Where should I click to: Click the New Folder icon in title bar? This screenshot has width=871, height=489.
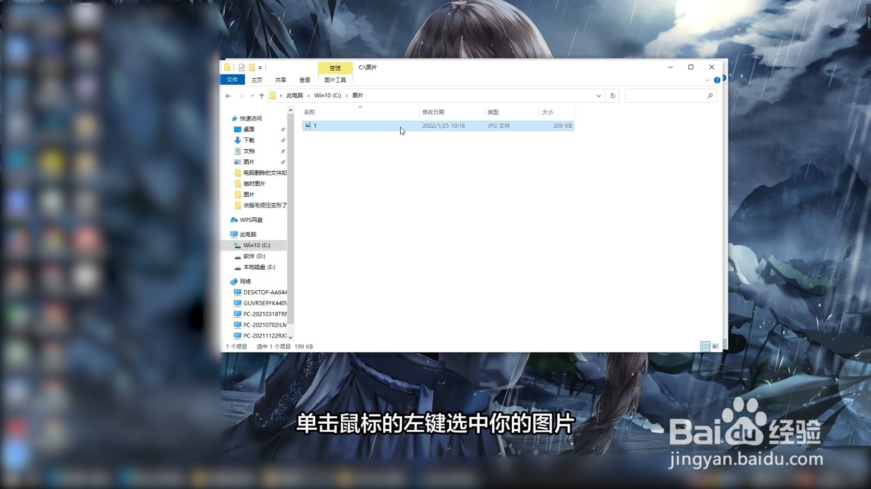click(252, 67)
